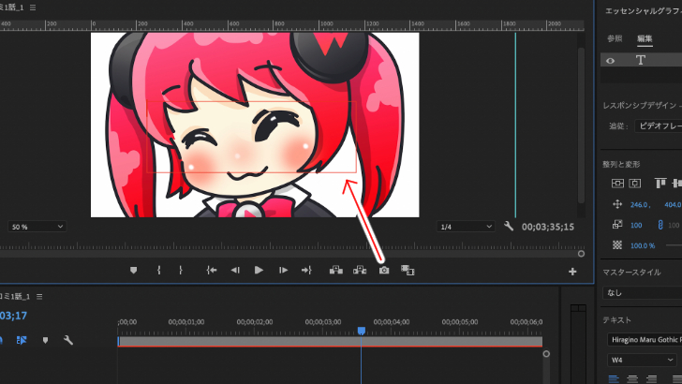Click the vertical scrollbar of the program monitor
This screenshot has width=682, height=384.
click(x=581, y=125)
